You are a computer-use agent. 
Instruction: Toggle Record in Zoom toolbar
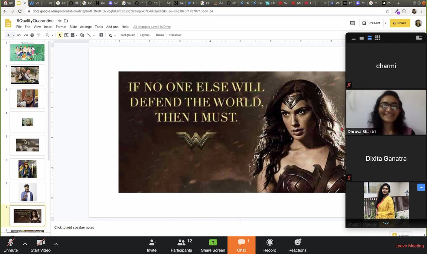click(270, 245)
